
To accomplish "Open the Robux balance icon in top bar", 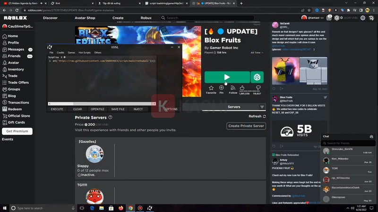I will (x=337, y=18).
